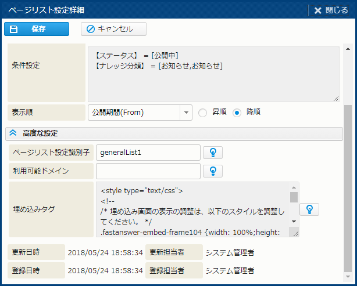The image size is (357, 286).
Task: Close the dialog with 閉じる button
Action: tap(331, 10)
